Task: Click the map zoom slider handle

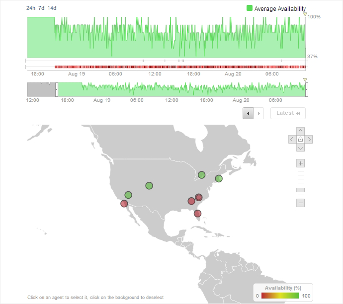Action: click(x=300, y=190)
